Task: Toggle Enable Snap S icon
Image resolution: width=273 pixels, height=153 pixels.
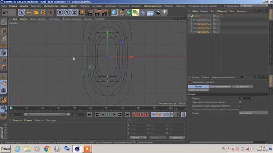Action: (4, 91)
